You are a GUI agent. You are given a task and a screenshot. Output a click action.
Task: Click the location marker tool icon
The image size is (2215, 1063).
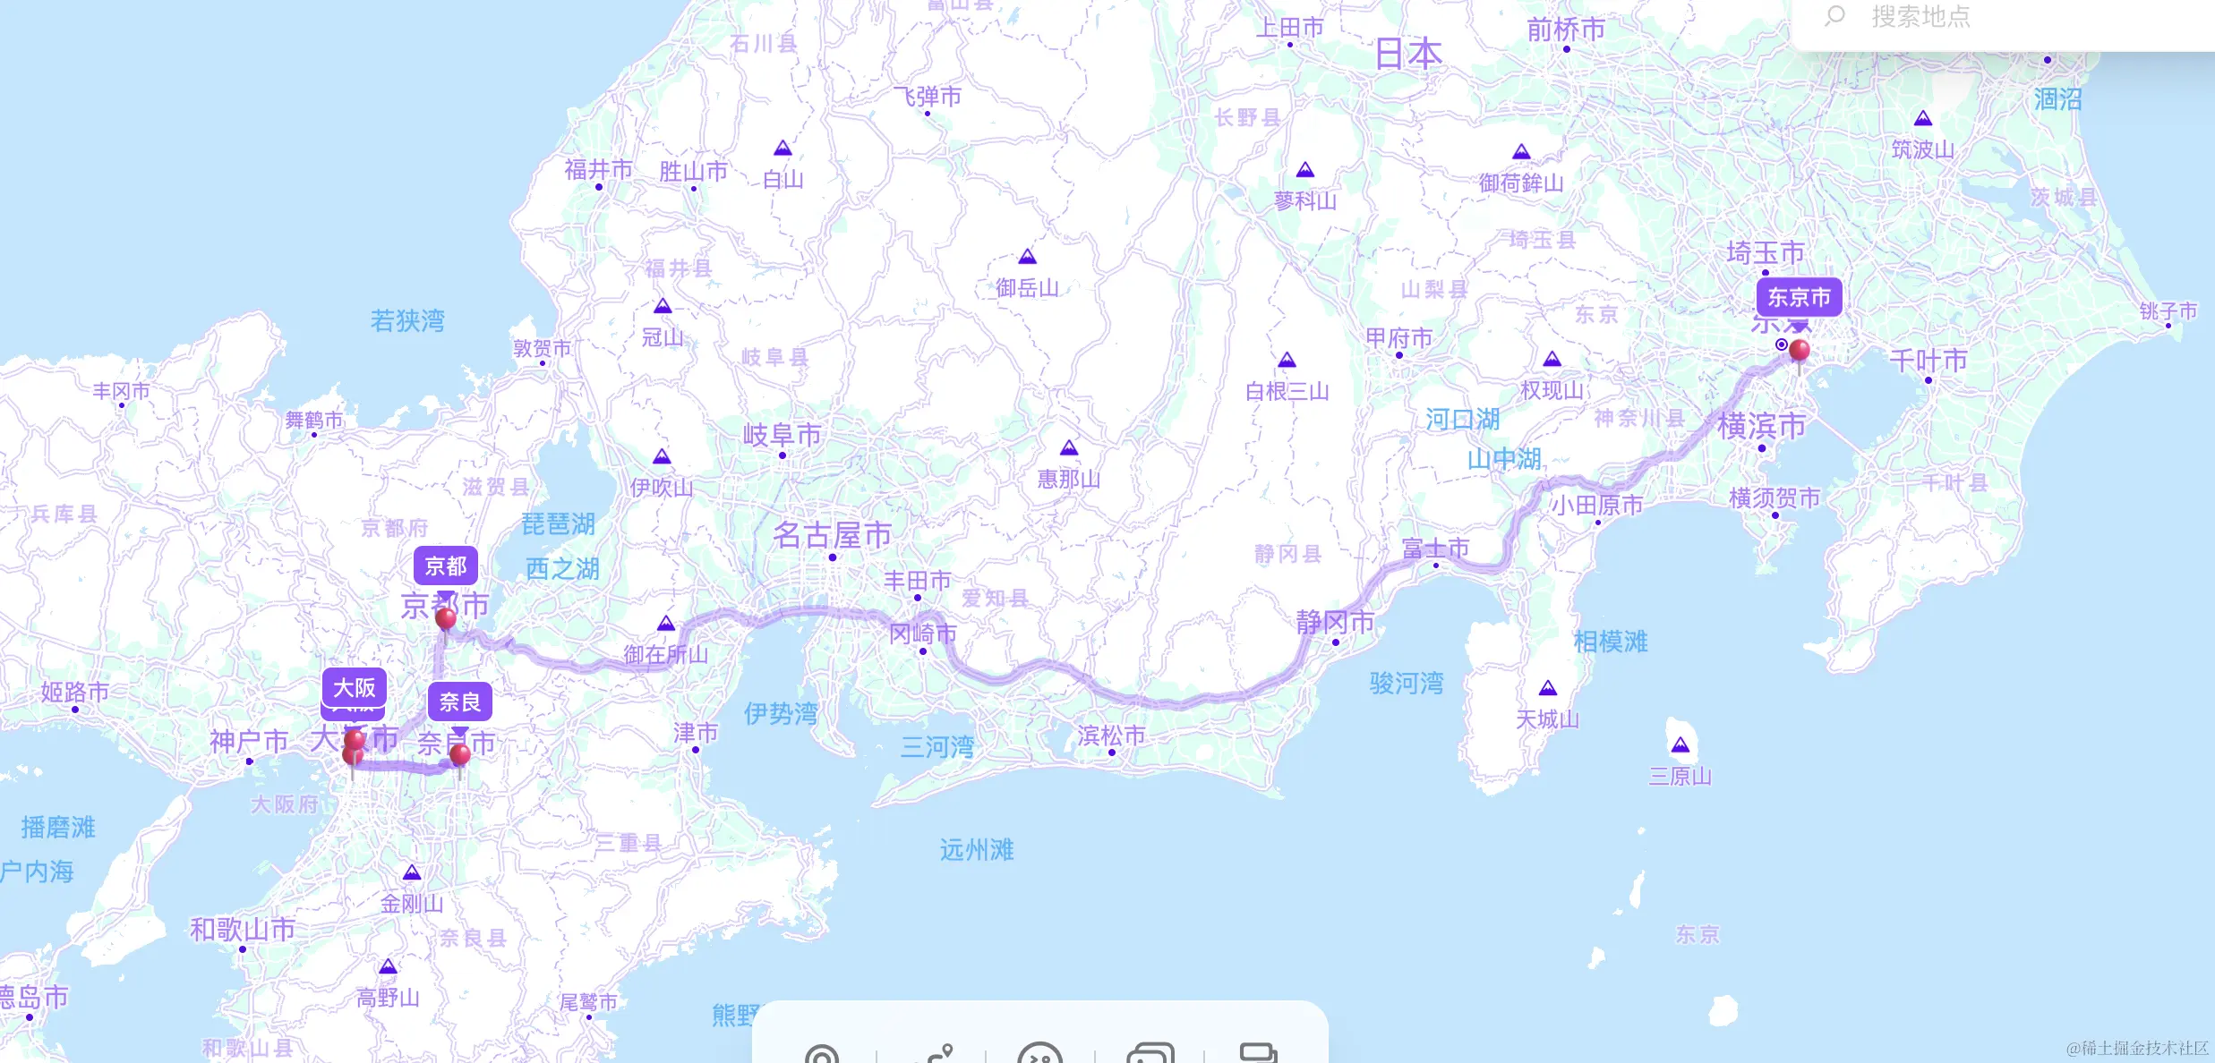point(821,1055)
